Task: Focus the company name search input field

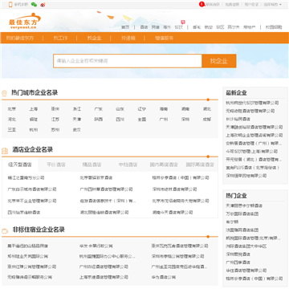Action: point(128,61)
